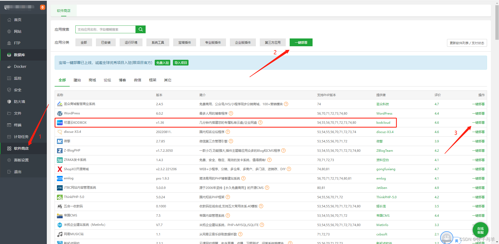Click the 文件 folder sidebar icon

click(9, 113)
